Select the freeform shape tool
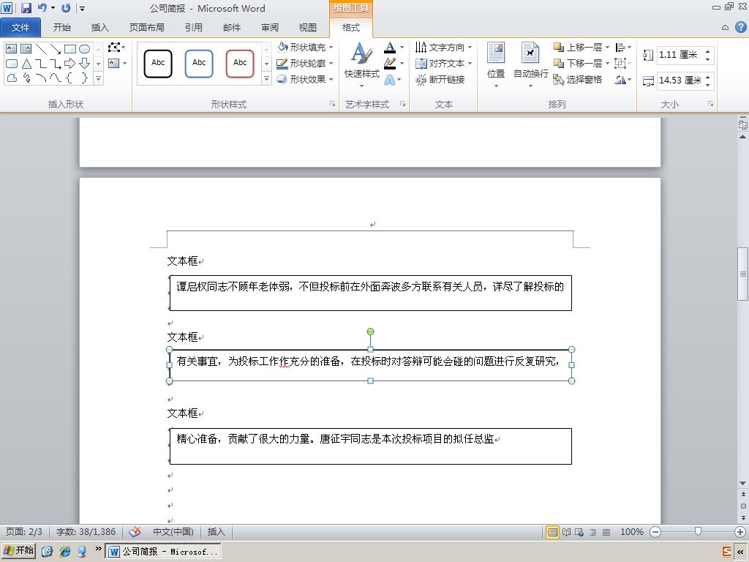This screenshot has width=749, height=562. click(12, 78)
